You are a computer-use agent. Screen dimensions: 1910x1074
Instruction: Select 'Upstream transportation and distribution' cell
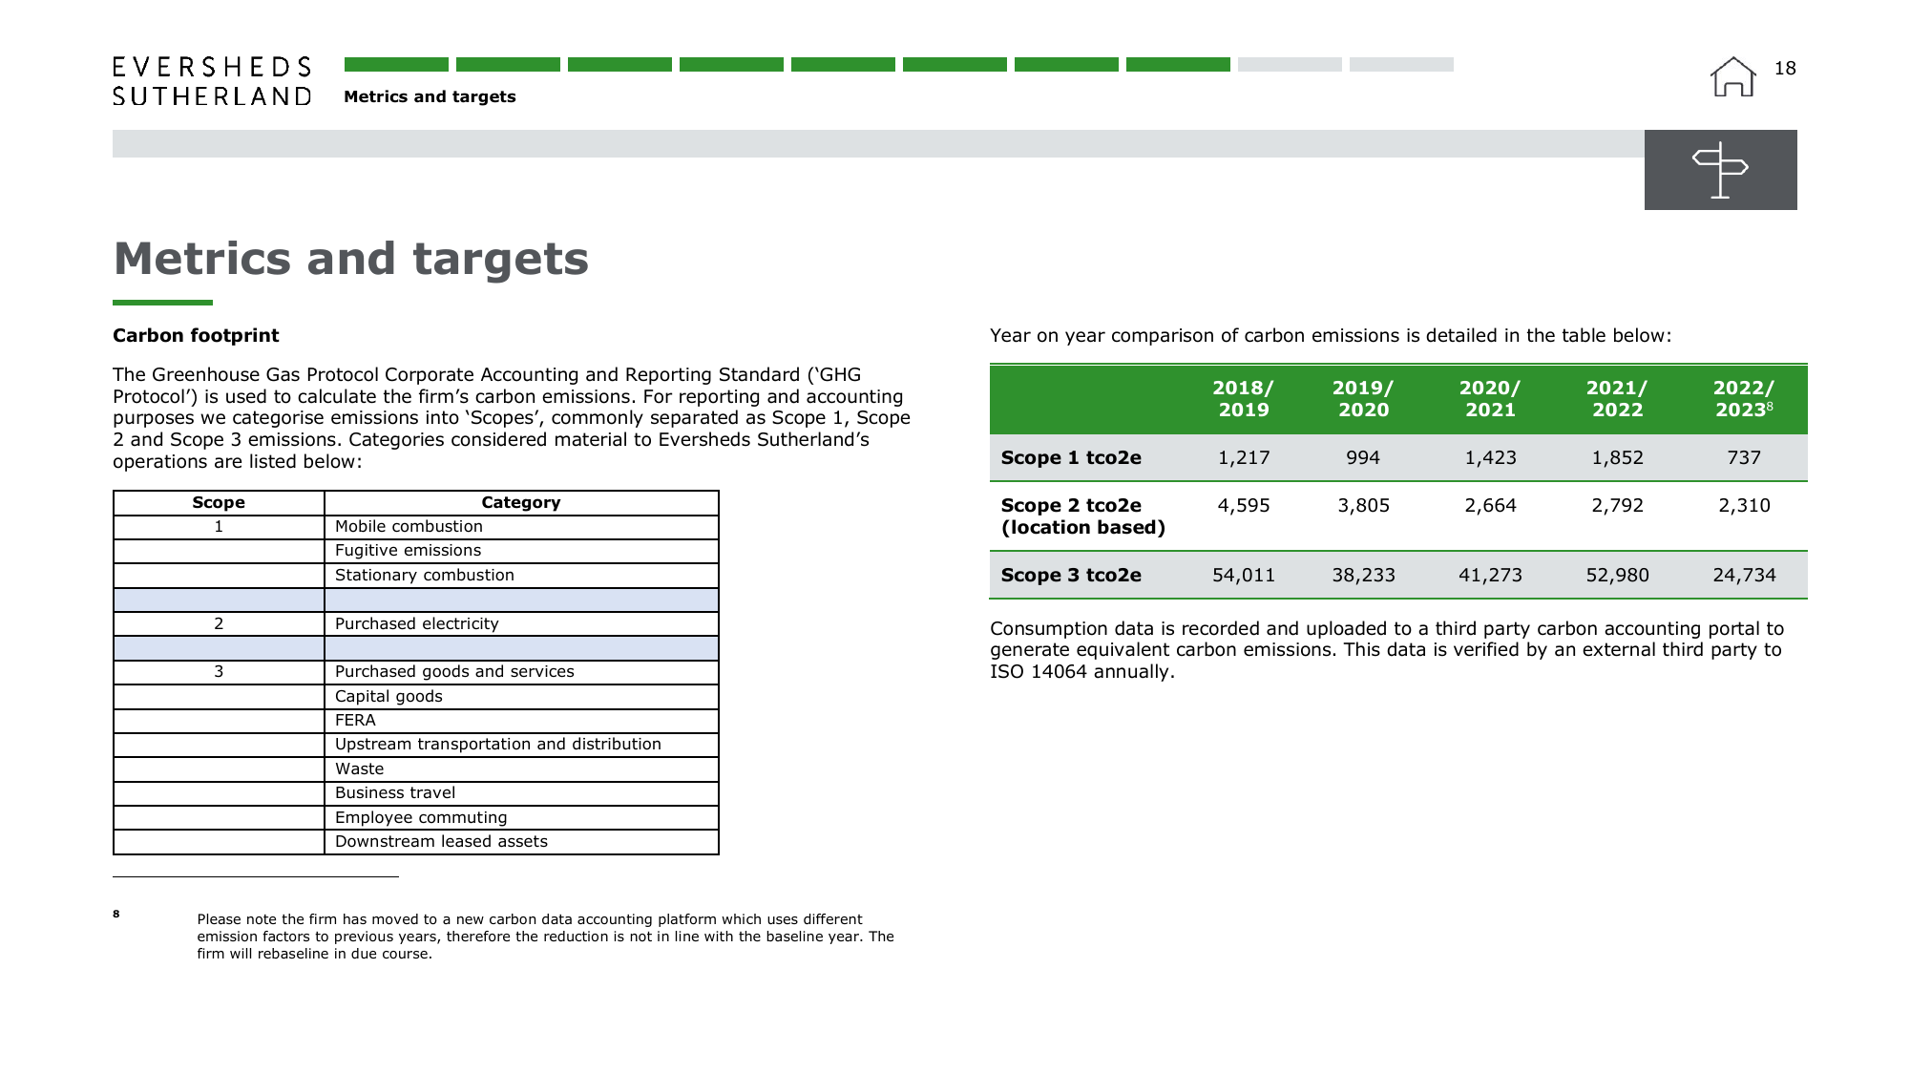pyautogui.click(x=521, y=745)
